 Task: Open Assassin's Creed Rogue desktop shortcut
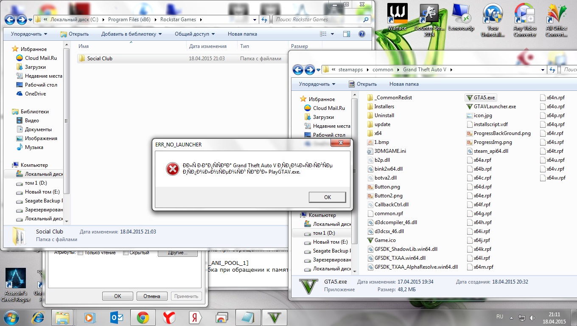pos(16,285)
